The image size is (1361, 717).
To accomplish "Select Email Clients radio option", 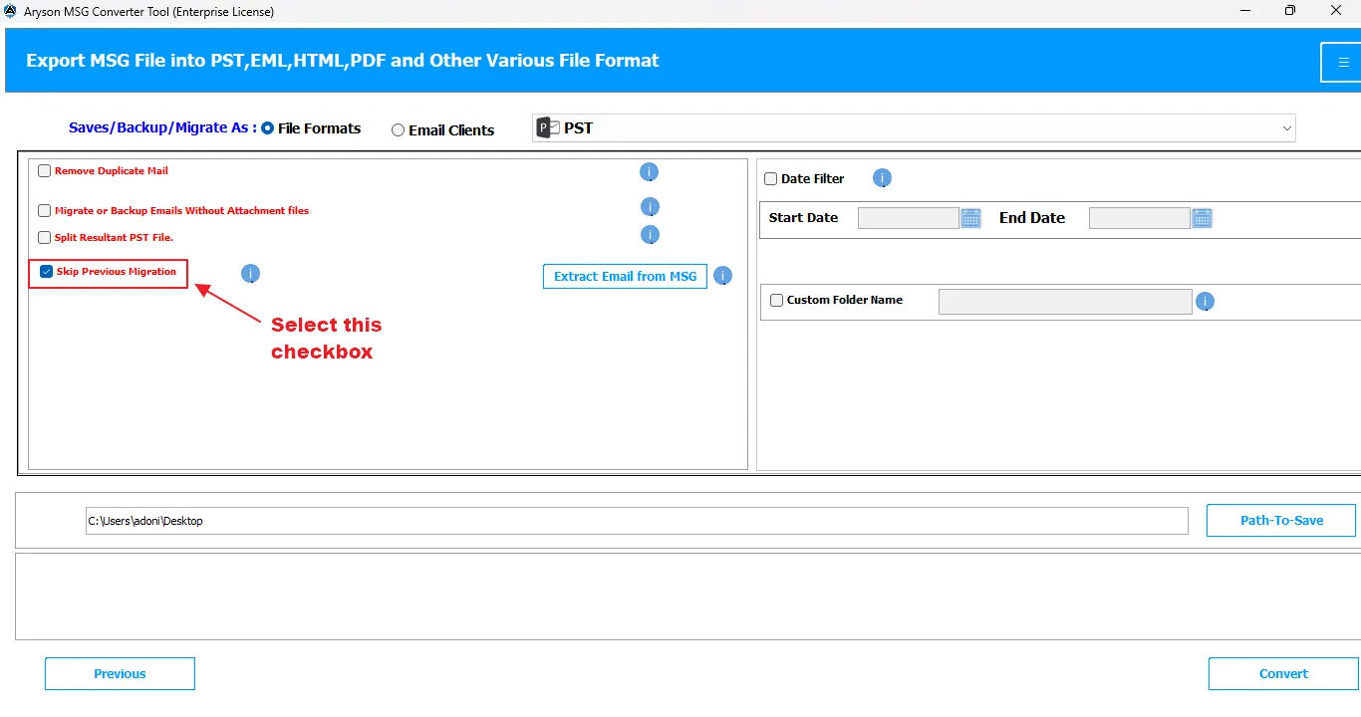I will pos(398,130).
